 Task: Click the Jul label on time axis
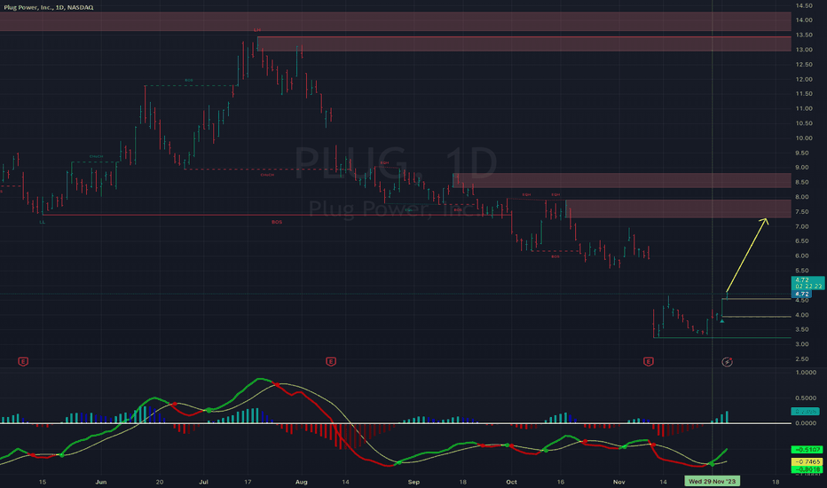coord(203,482)
